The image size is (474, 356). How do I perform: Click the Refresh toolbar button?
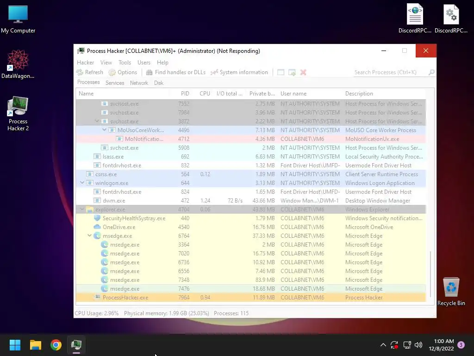[x=90, y=72]
